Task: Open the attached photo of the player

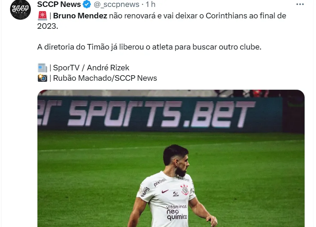Action: point(171,158)
